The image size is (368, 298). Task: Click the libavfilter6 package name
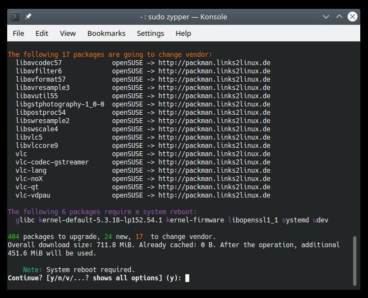tap(39, 71)
